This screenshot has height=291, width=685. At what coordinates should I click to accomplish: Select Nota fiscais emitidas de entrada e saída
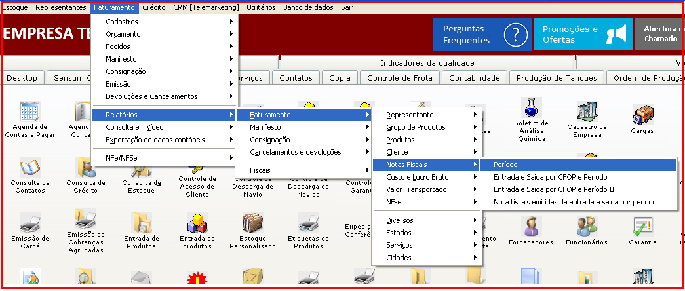(x=578, y=202)
